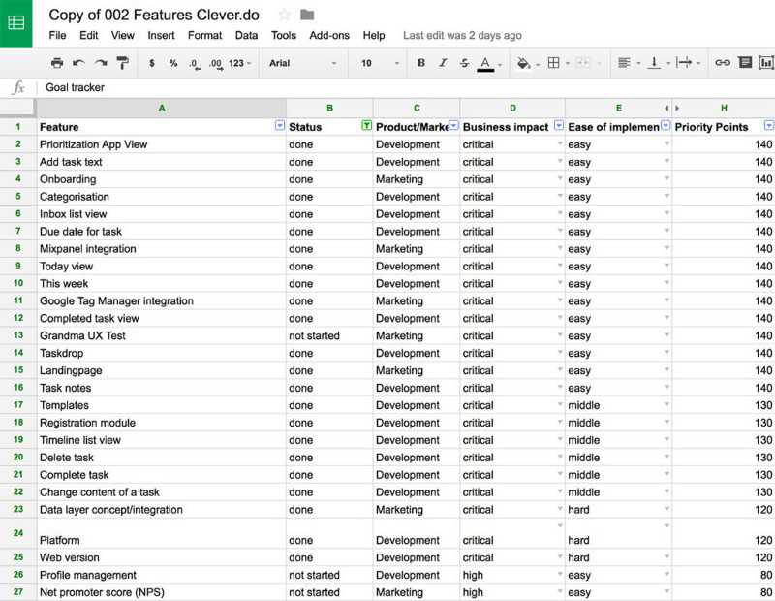
Task: Click the print icon in toolbar
Action: tap(57, 63)
